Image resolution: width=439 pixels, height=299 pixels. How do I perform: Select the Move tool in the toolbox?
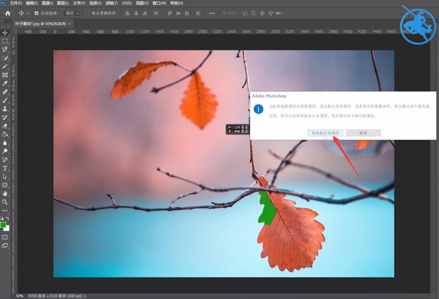point(5,33)
